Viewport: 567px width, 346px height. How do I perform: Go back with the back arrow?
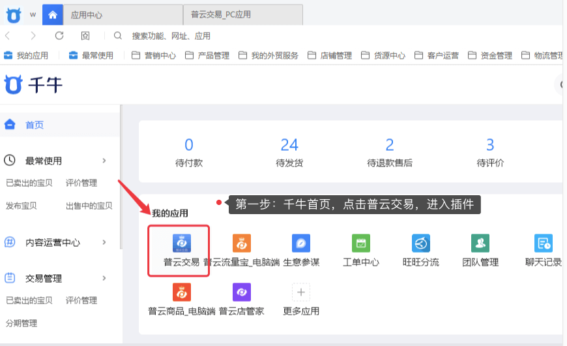(8, 35)
